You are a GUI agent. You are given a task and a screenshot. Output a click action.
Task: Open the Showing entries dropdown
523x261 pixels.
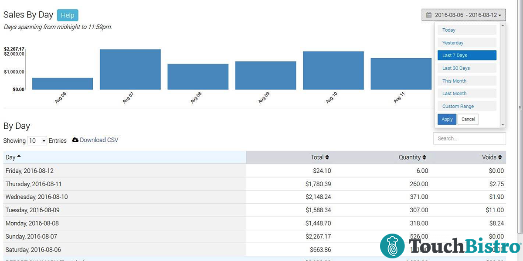click(37, 140)
